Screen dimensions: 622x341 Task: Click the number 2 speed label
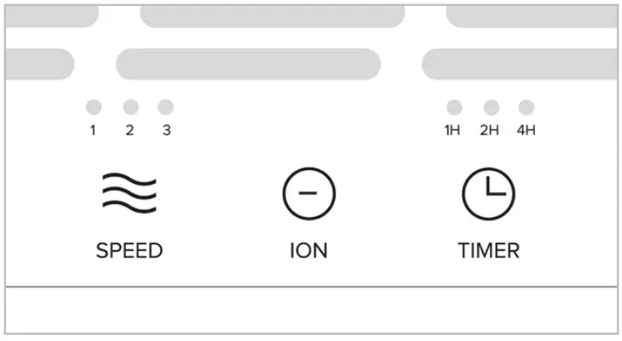pyautogui.click(x=130, y=131)
